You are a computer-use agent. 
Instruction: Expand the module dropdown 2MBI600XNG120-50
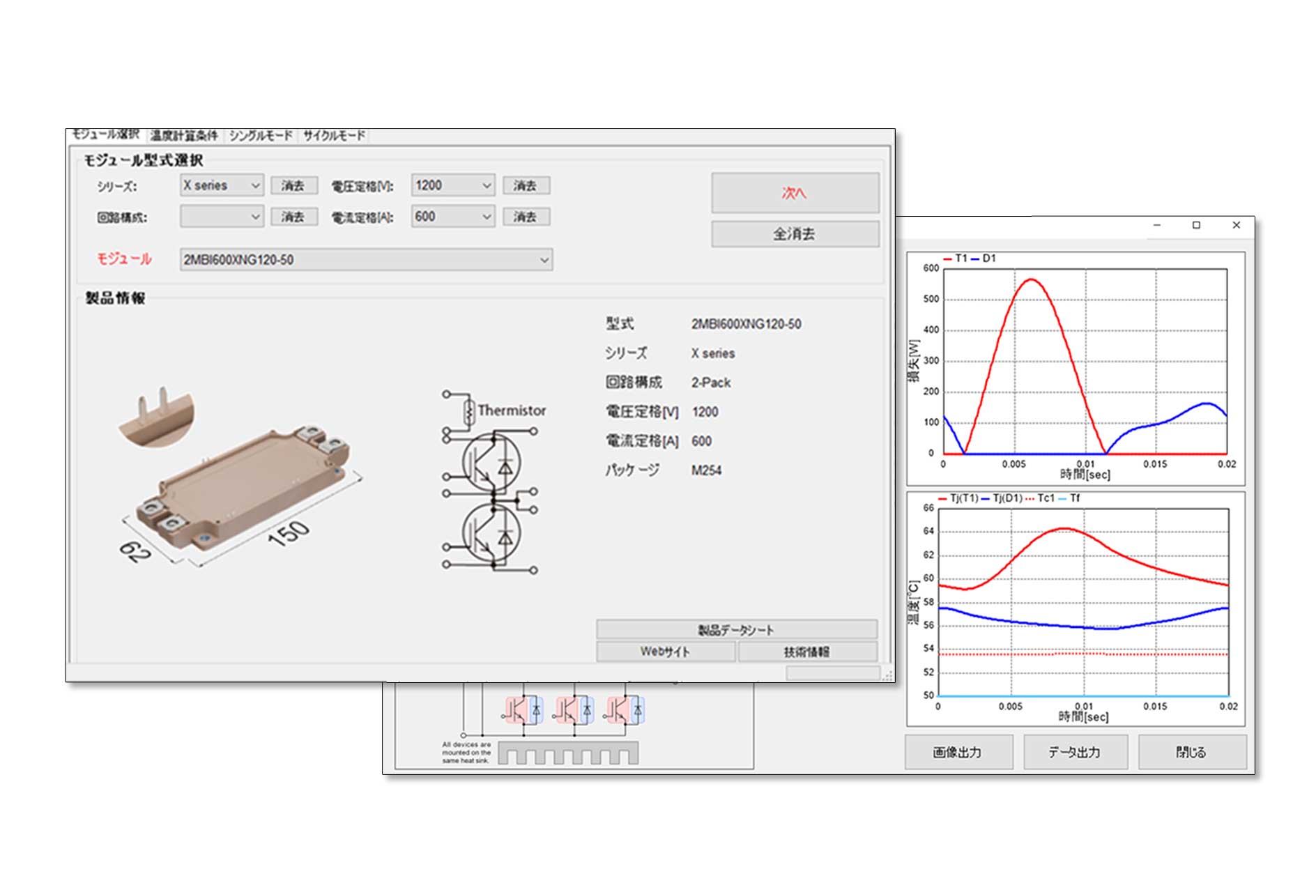click(366, 260)
